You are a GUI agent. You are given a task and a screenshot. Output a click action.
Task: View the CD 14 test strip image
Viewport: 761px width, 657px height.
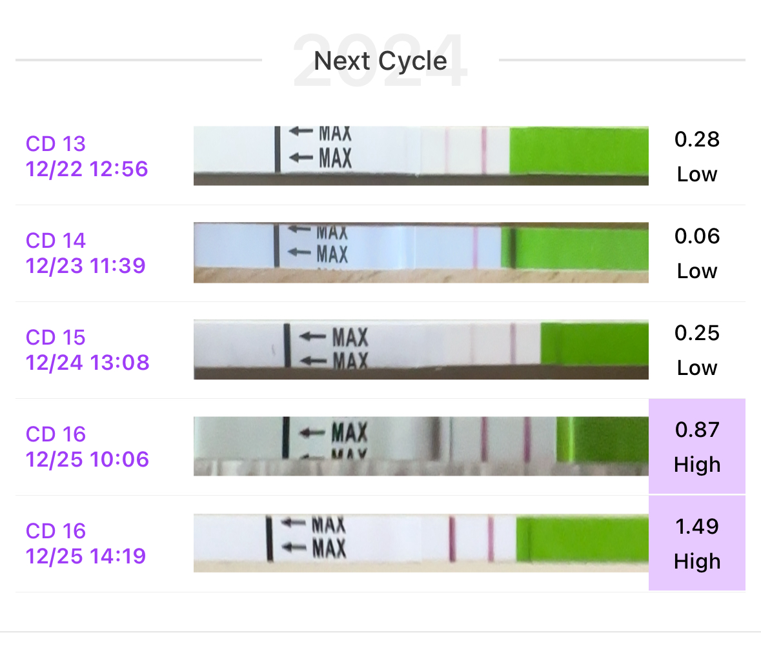pos(421,253)
